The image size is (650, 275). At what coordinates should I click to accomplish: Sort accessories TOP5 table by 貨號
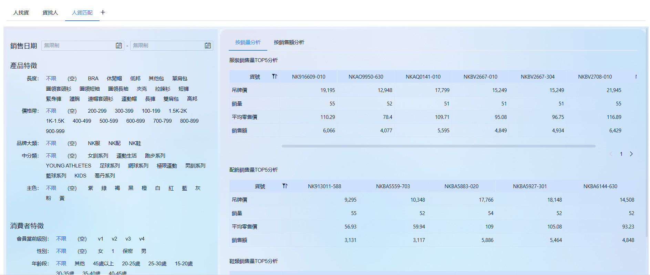point(285,186)
